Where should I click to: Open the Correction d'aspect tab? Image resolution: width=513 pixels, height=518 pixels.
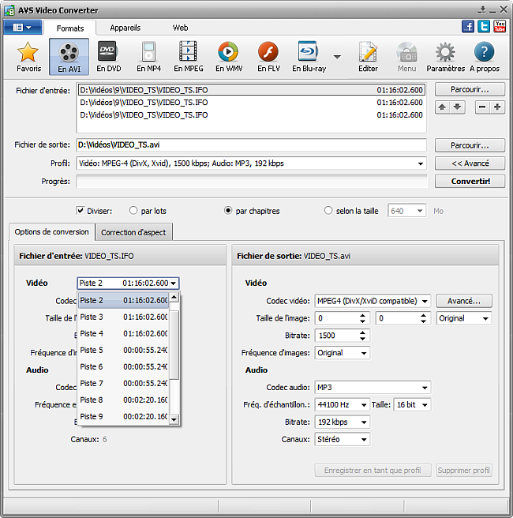tap(133, 233)
